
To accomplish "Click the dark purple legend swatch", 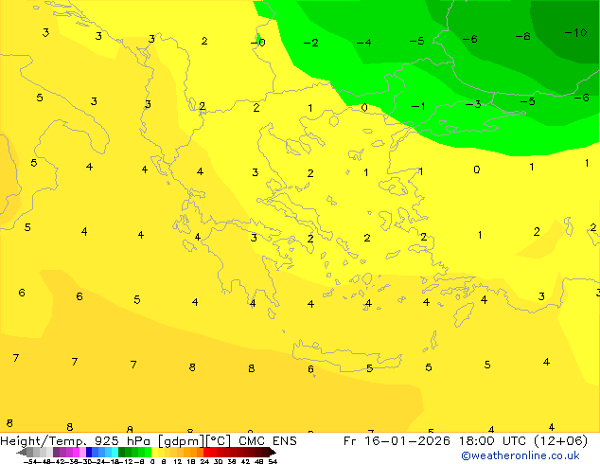I will (x=56, y=452).
